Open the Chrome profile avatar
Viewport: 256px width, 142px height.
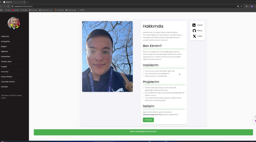(252, 6)
